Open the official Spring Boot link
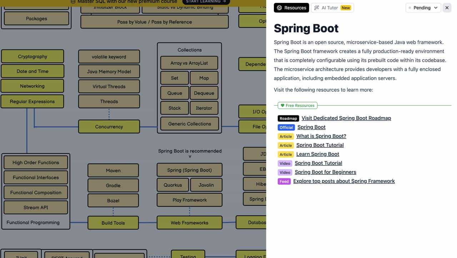Screen dimensions: 457x258 [x=311, y=127]
